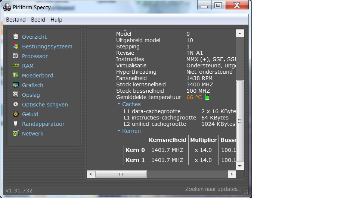The height and width of the screenshot is (198, 347).
Task: Click the vertical scrollbar down arrow
Action: (x=240, y=166)
